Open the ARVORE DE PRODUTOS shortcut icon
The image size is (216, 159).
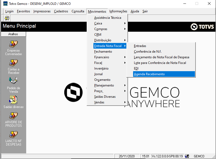pyautogui.click(x=13, y=115)
